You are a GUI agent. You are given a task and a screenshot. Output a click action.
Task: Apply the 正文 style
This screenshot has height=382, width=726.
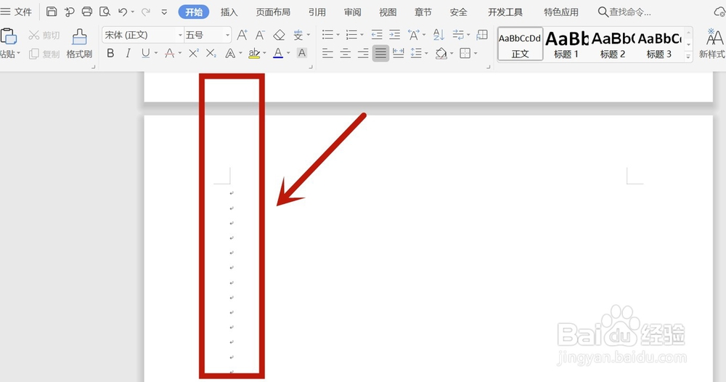tap(520, 44)
